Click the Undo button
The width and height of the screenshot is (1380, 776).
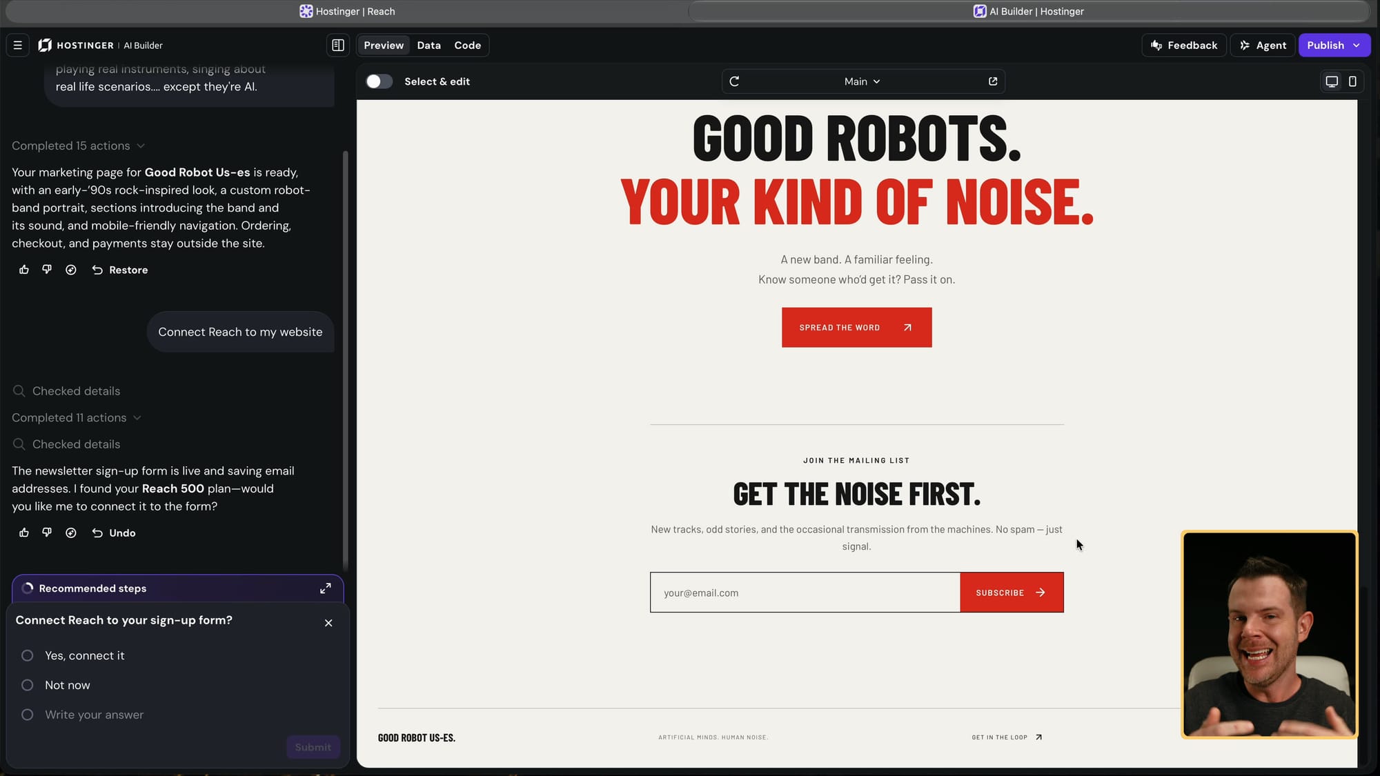(114, 533)
